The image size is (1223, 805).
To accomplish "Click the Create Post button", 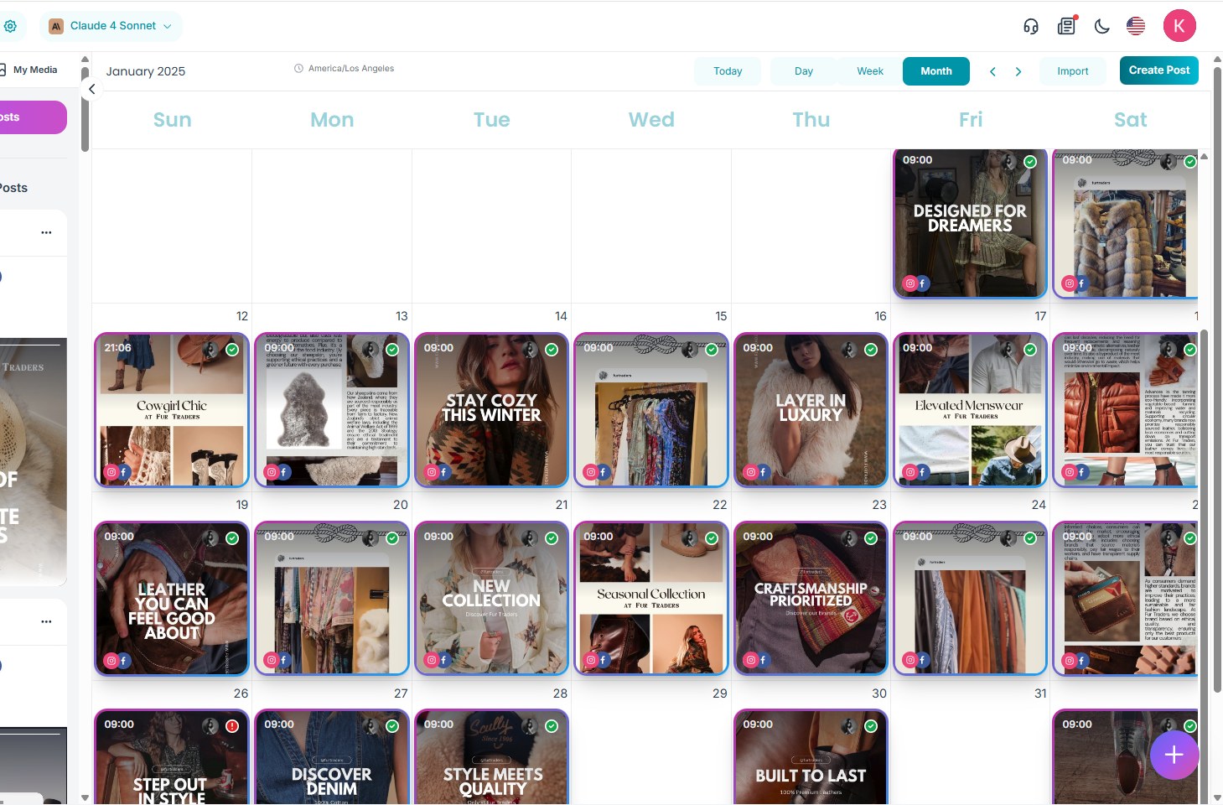I will 1159,70.
